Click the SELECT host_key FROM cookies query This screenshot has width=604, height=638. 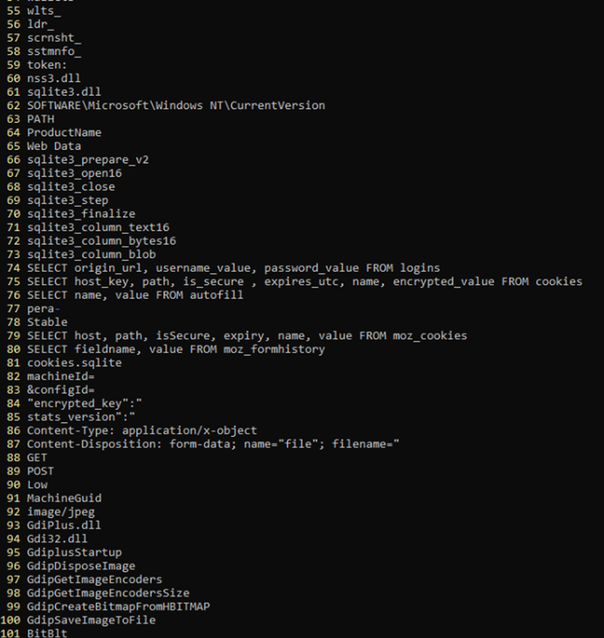coord(304,281)
